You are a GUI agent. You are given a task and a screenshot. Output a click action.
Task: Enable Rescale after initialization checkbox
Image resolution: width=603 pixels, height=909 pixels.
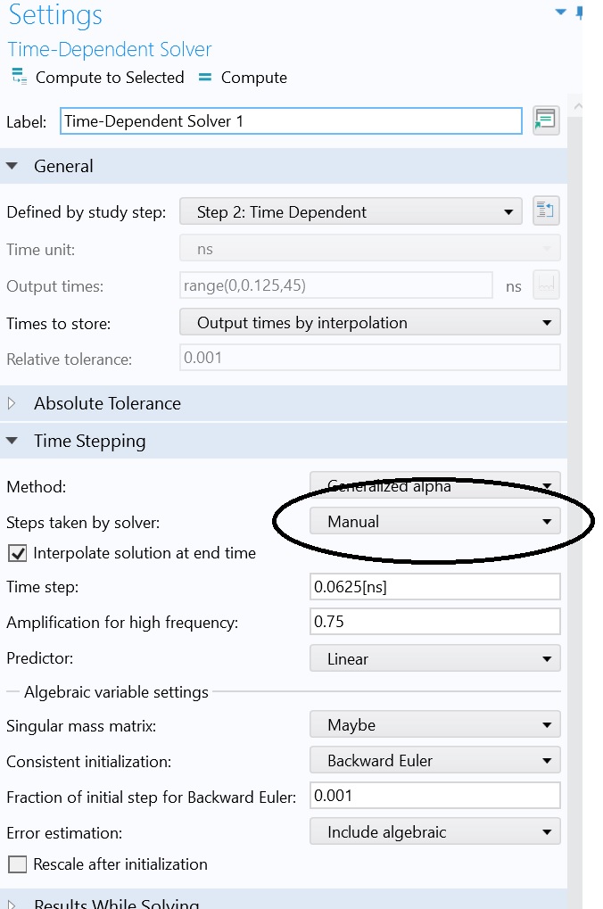18,864
